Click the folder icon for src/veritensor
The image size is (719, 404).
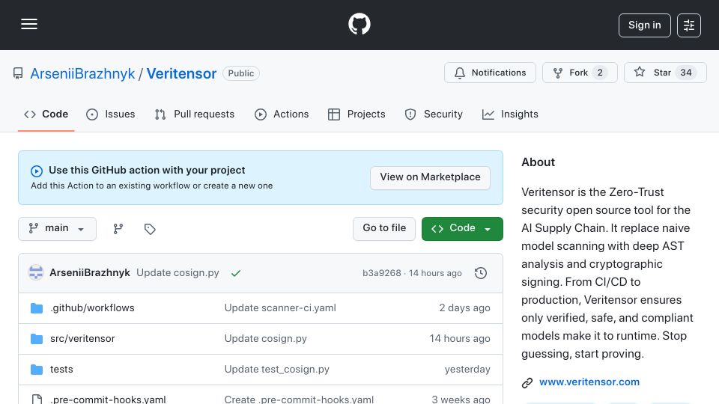(x=37, y=338)
